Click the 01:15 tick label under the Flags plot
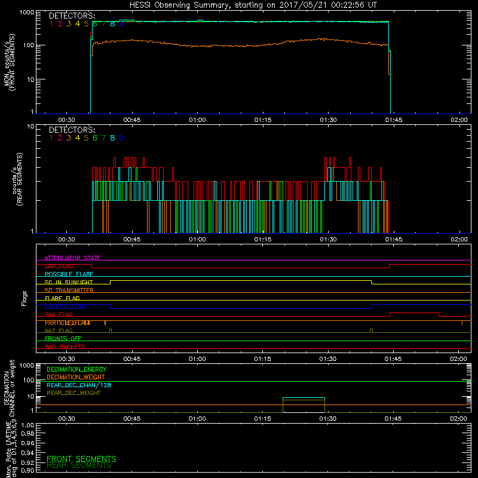 coord(262,359)
